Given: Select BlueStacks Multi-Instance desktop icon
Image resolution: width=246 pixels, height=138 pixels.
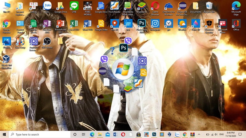Looking at the screenshot, I should [x=128, y=9].
